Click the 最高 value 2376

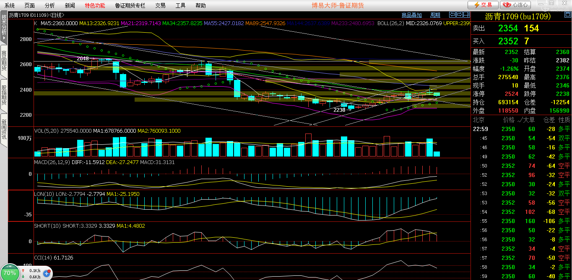pyautogui.click(x=562, y=77)
